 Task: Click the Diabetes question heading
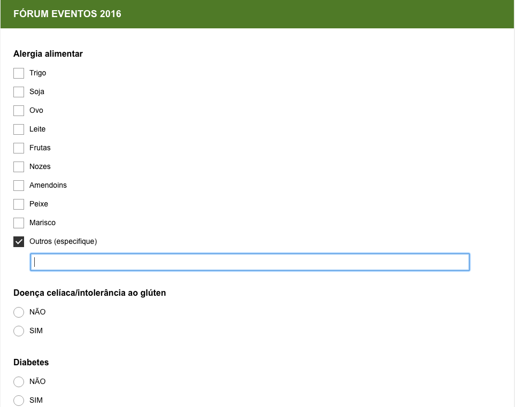(31, 362)
